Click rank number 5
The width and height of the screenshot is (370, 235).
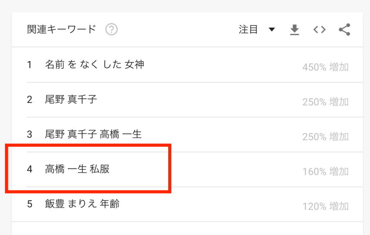click(29, 204)
